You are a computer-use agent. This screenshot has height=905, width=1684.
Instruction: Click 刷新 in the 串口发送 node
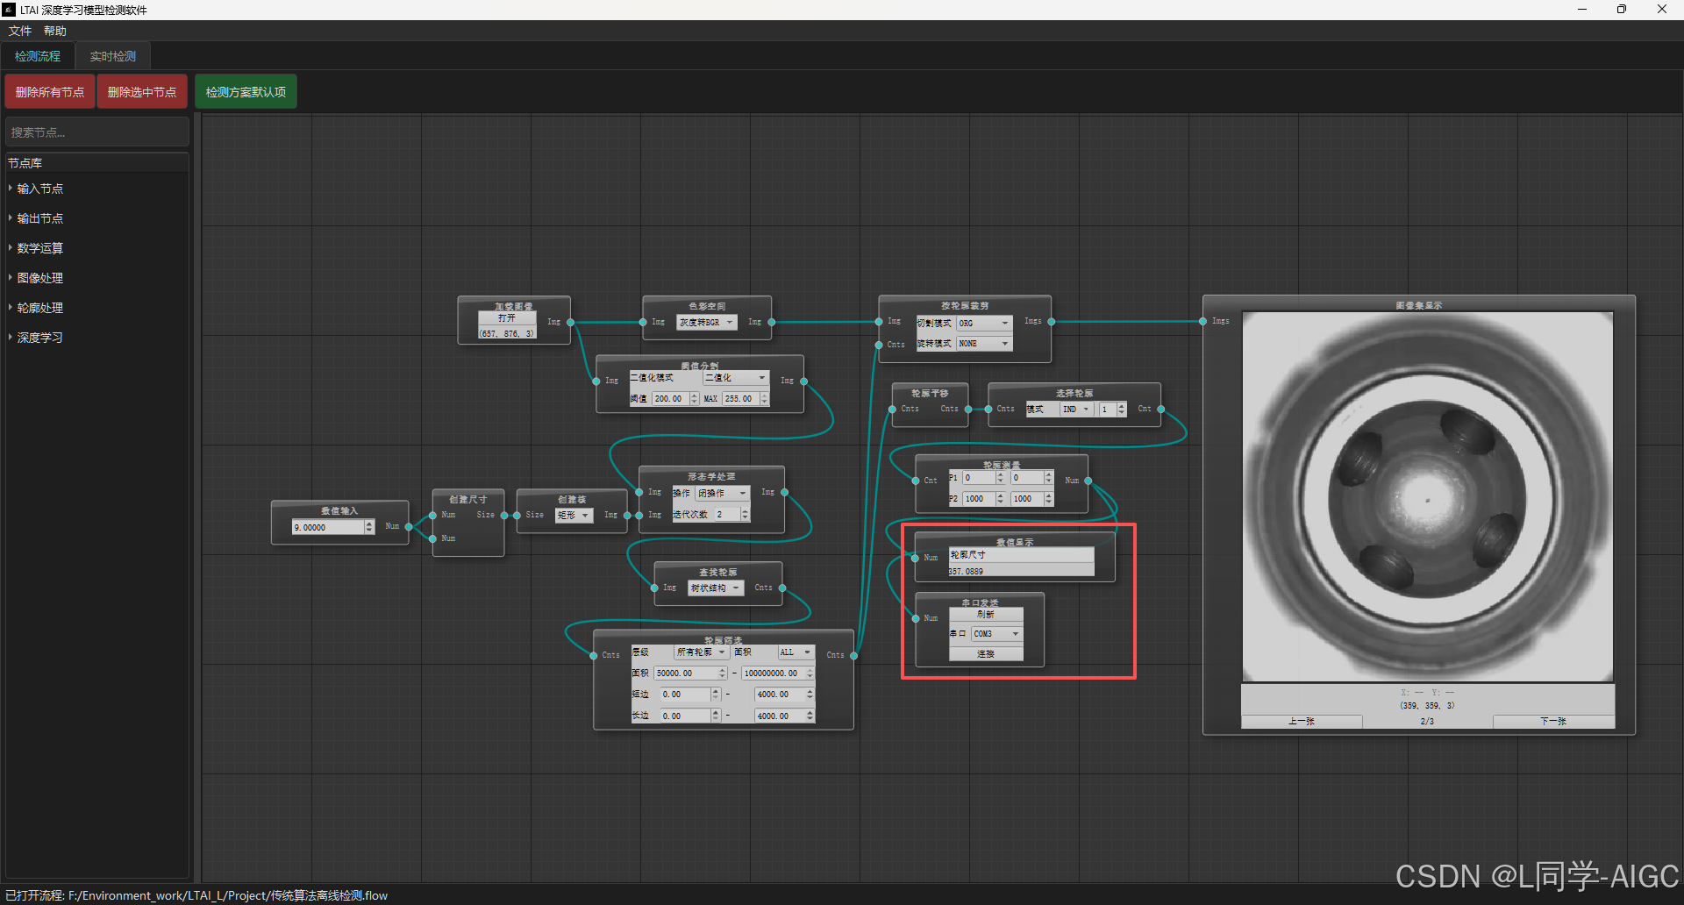986,615
